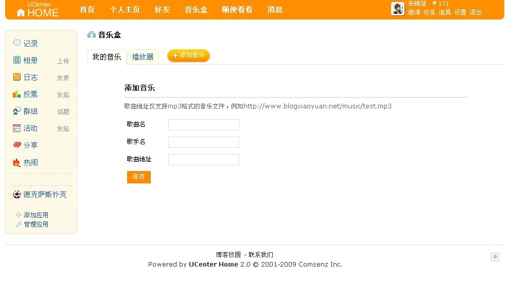Open 消息 in top navigation
Viewport: 509px width, 300px height.
click(275, 10)
